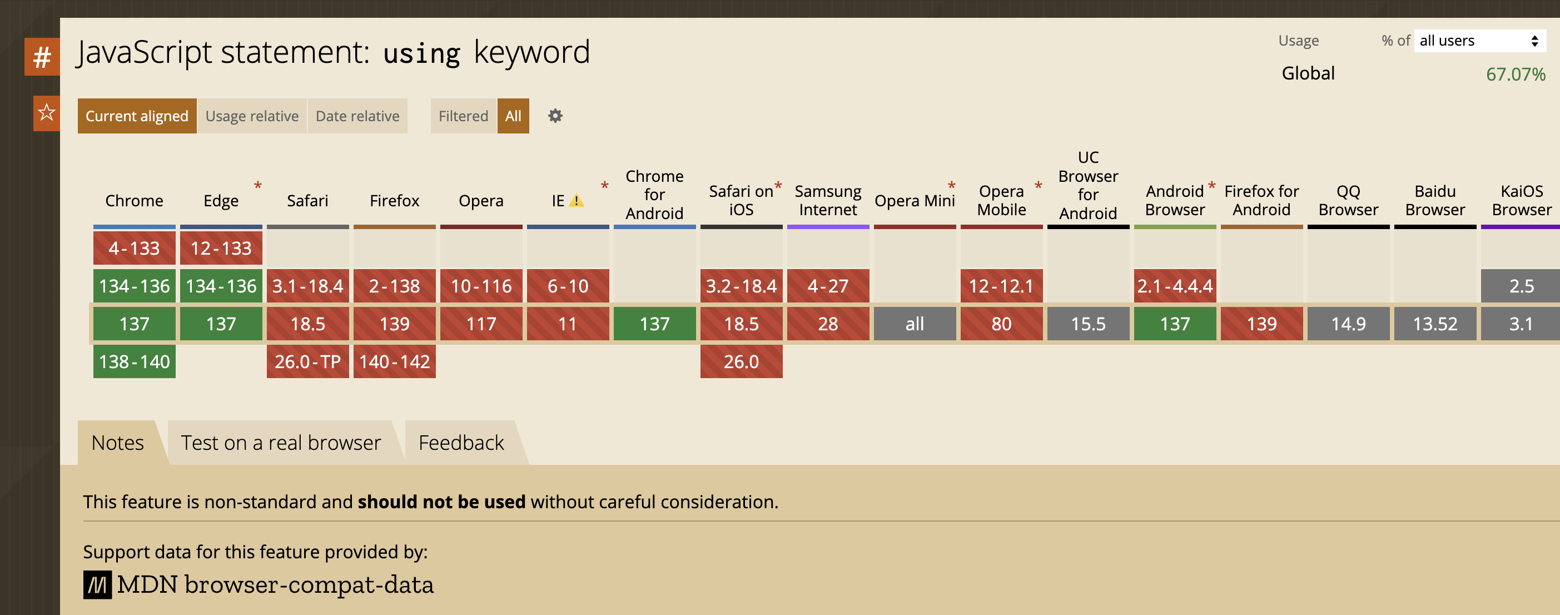The image size is (1560, 615).
Task: Click the asterisk next to Opera Mini
Action: click(951, 185)
